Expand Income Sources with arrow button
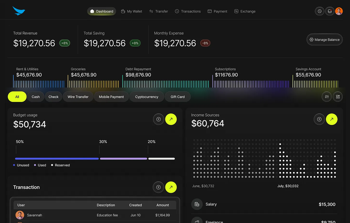This screenshot has height=223, width=350. pyautogui.click(x=331, y=119)
